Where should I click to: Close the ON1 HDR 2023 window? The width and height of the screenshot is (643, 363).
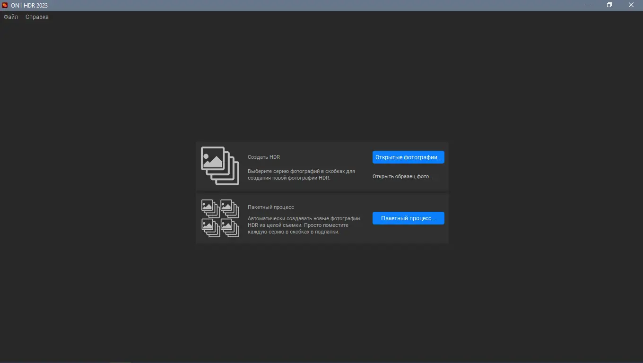click(631, 5)
